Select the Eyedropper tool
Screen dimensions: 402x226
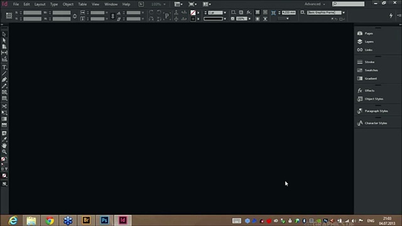[x=4, y=139]
